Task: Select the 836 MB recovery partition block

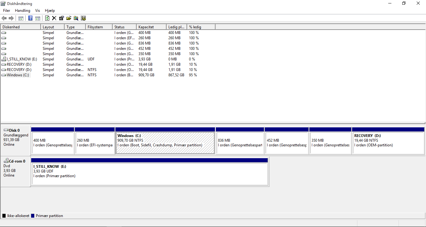Action: (x=240, y=140)
